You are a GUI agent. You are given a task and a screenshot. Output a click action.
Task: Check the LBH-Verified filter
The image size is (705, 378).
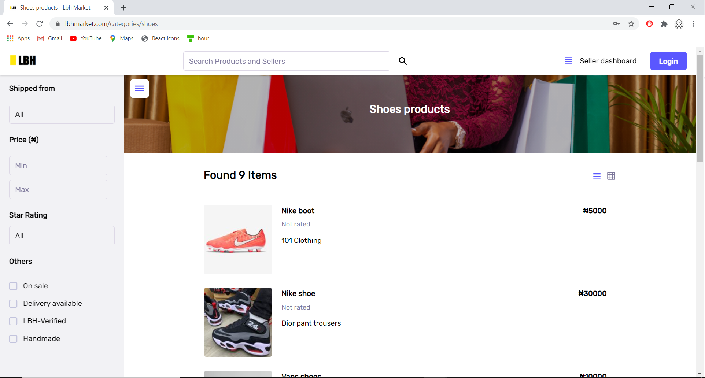13,321
